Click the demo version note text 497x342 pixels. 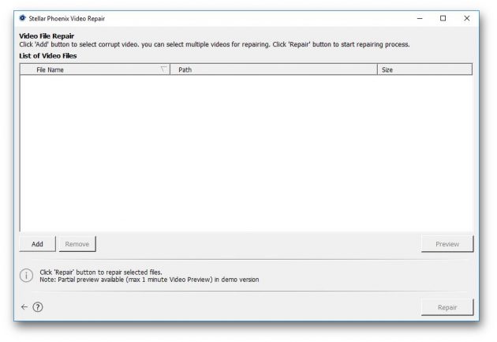[x=149, y=280]
